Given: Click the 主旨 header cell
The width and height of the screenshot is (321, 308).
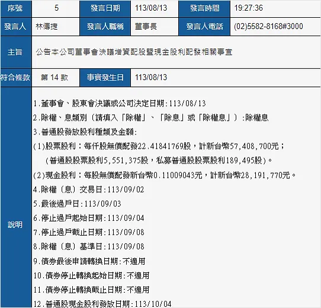Looking at the screenshot, I should [x=16, y=52].
